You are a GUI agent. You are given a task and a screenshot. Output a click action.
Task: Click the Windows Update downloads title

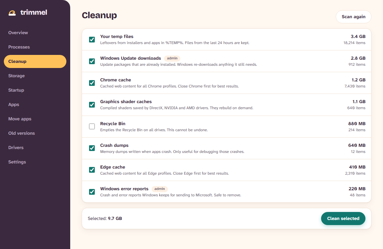click(131, 58)
